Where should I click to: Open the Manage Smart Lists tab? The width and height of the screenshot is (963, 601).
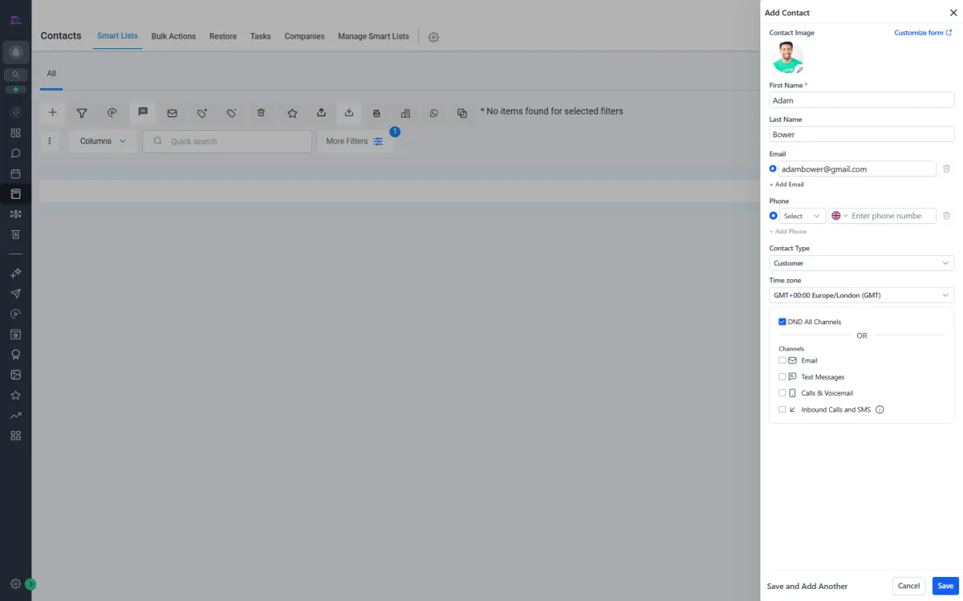click(373, 36)
